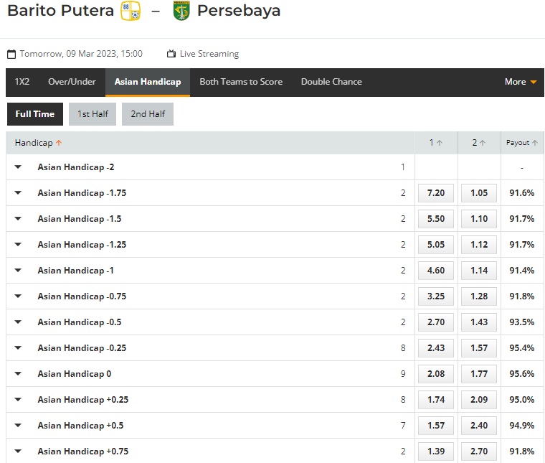Select the Full Time period toggle
Screen dimensions: 545x463
[35, 114]
